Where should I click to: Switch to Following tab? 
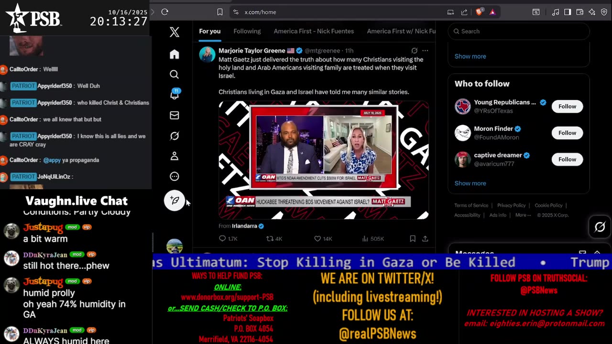[247, 31]
